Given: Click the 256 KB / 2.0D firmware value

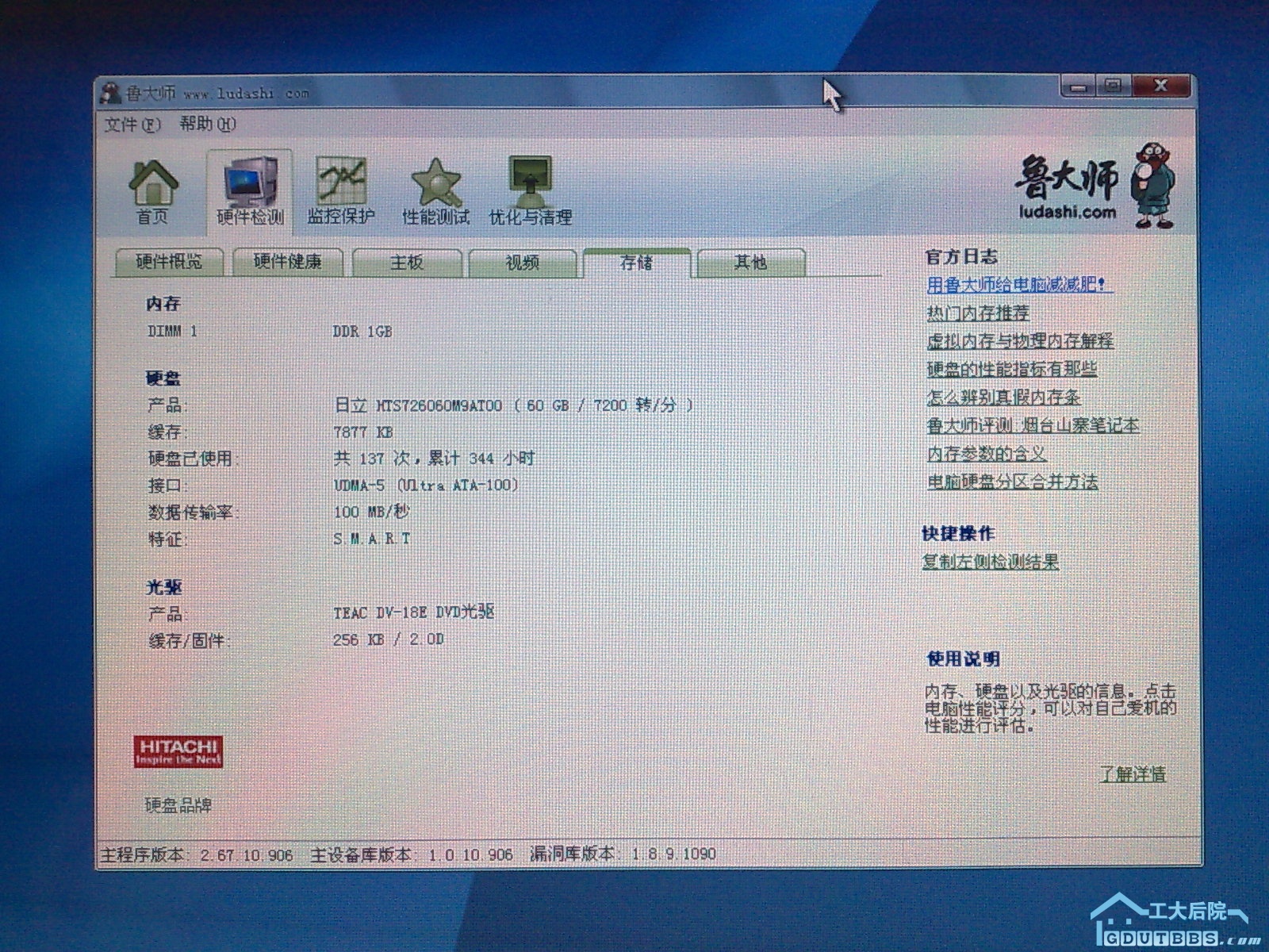Looking at the screenshot, I should coord(389,639).
